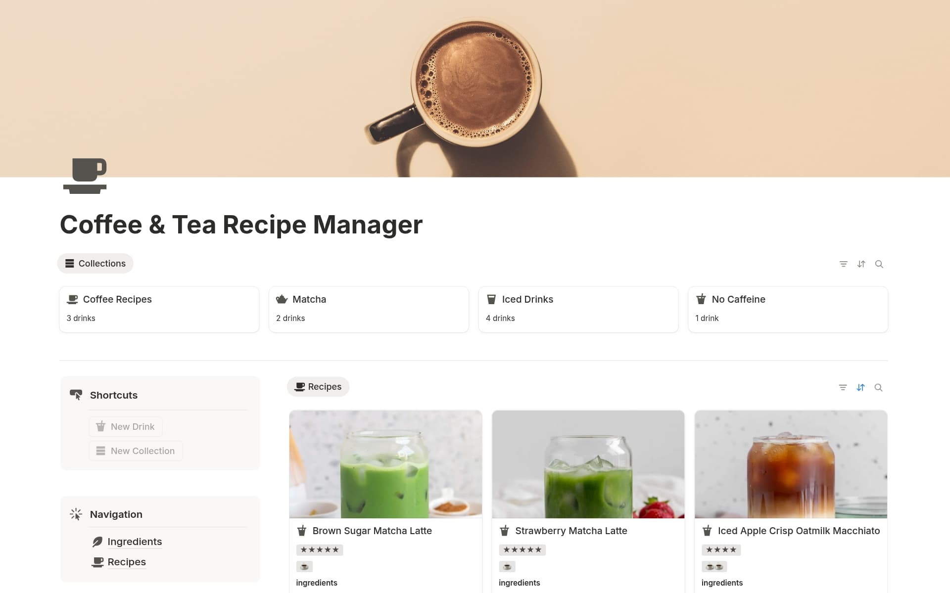Click the coffee cup page icon
Viewport: 950px width, 593px height.
(x=85, y=176)
